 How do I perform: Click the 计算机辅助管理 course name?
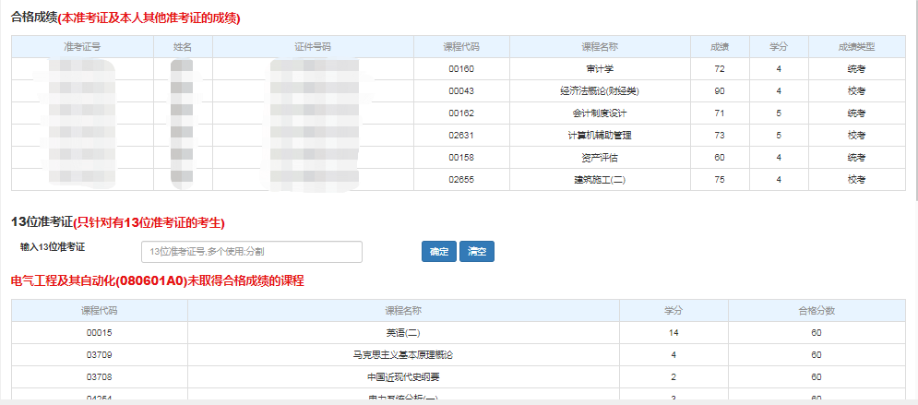tap(599, 136)
